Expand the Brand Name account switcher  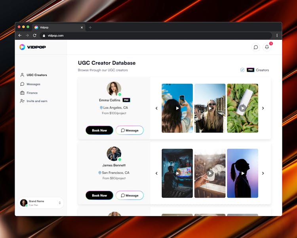click(x=60, y=203)
